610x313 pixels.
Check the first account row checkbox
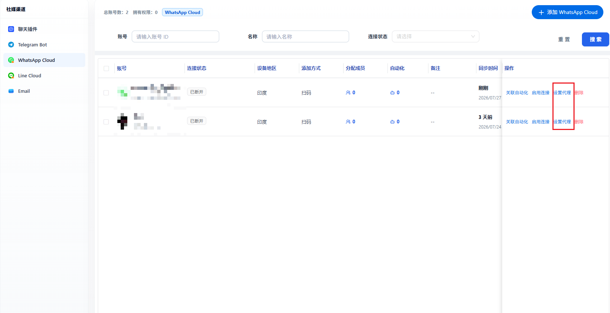pos(106,93)
